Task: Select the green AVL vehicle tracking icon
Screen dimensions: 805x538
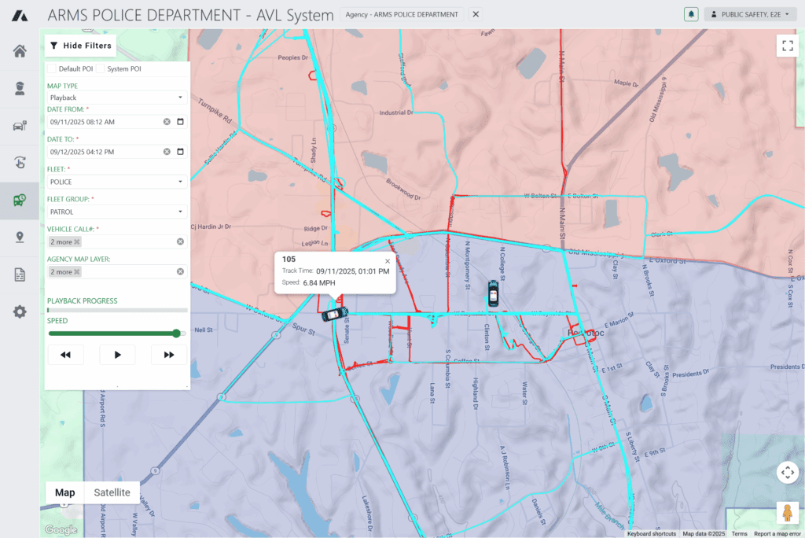Action: 20,200
